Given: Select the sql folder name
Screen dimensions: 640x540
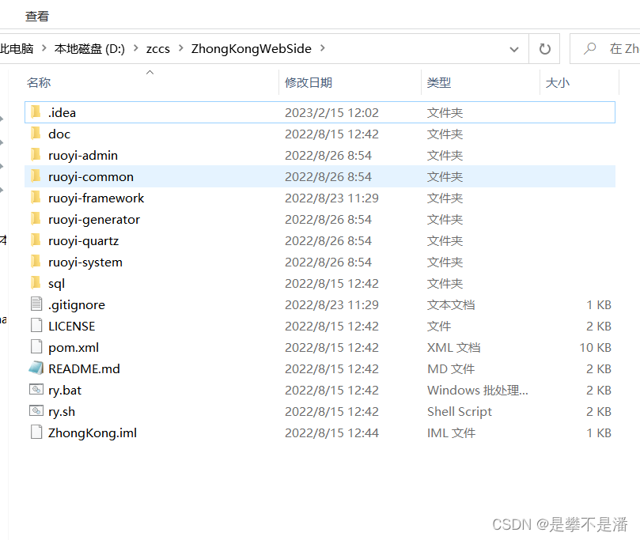Looking at the screenshot, I should tap(56, 284).
